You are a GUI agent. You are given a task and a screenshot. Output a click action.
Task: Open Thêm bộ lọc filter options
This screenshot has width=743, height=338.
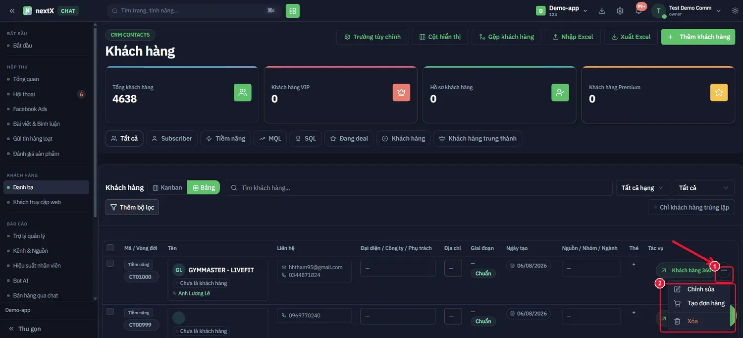tap(132, 207)
